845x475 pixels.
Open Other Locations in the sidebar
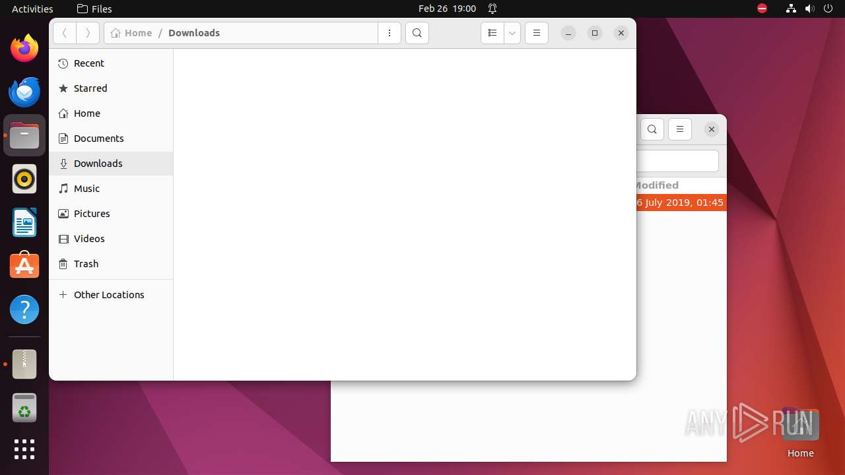[x=111, y=295]
